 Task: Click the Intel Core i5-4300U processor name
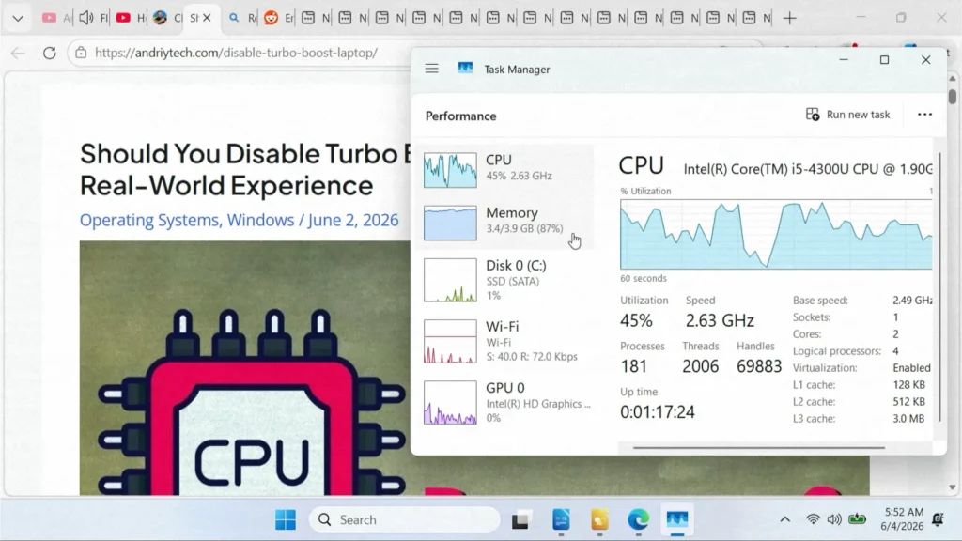807,169
